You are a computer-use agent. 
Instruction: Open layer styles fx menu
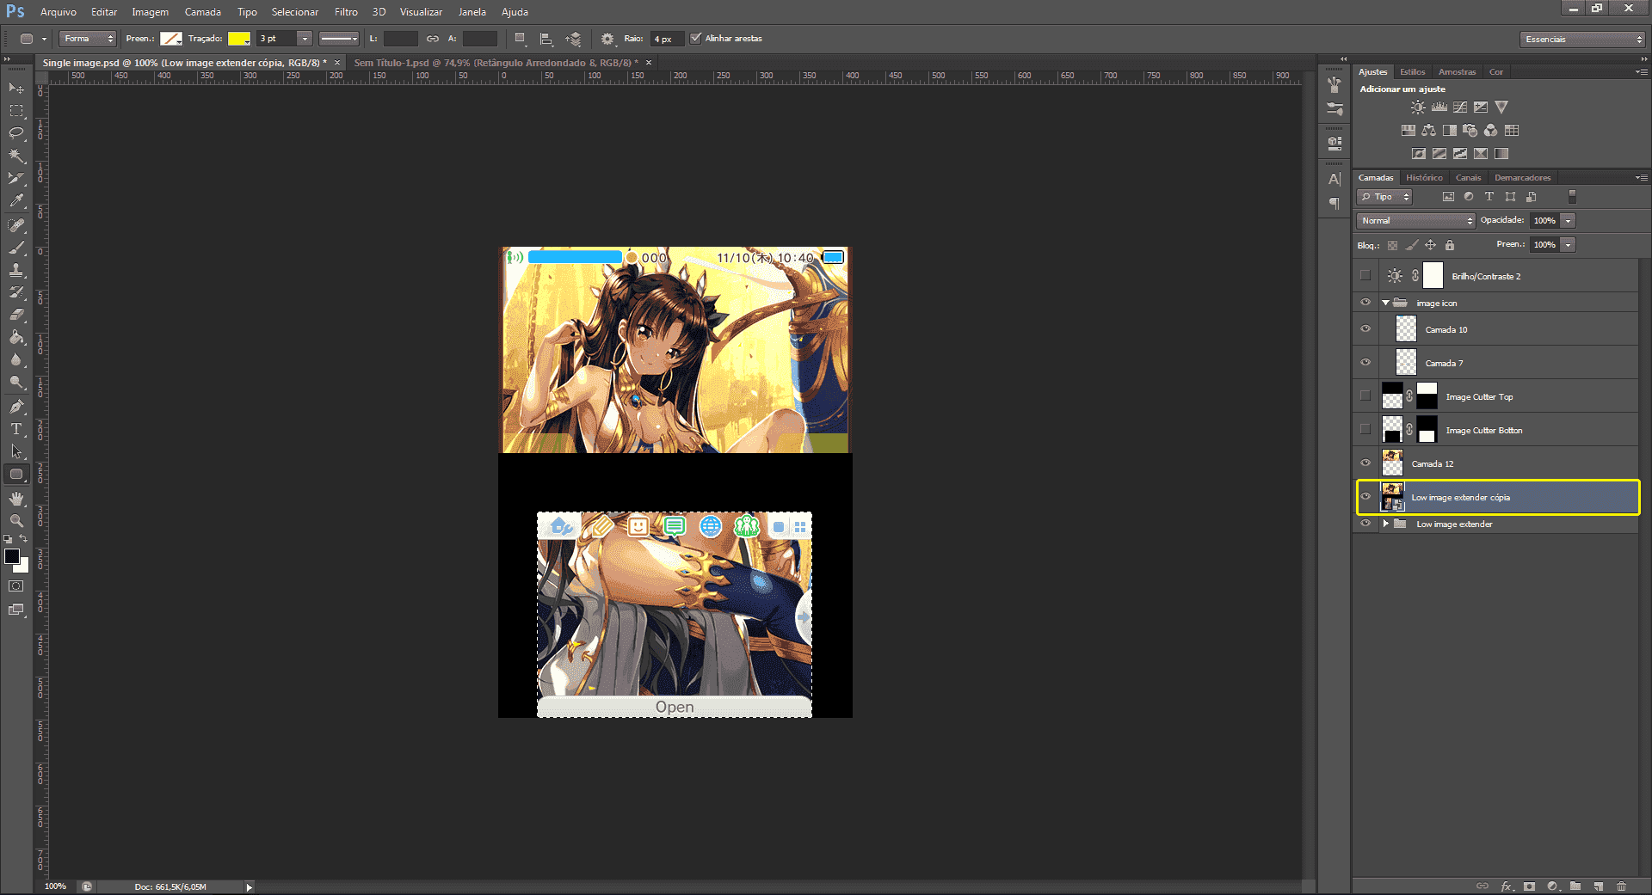[x=1507, y=886]
